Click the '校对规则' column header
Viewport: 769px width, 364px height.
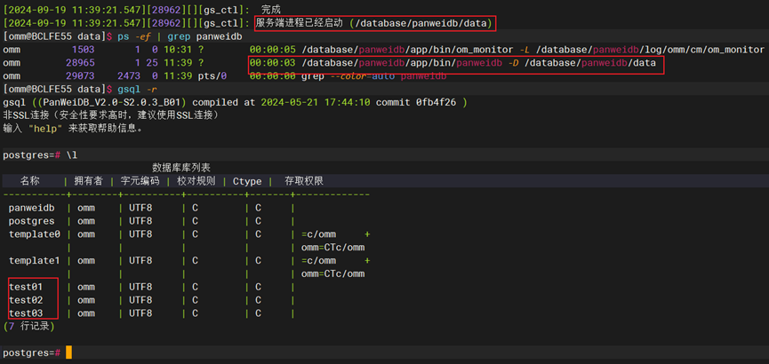(196, 181)
